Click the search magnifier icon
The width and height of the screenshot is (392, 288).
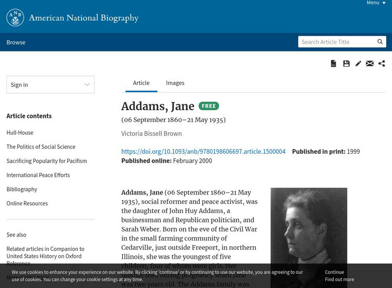[380, 42]
